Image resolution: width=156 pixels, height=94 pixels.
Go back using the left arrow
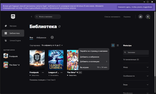31,17
